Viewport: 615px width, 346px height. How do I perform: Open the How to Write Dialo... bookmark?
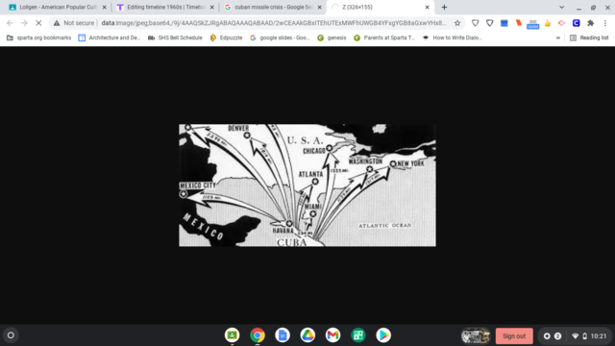pyautogui.click(x=453, y=37)
